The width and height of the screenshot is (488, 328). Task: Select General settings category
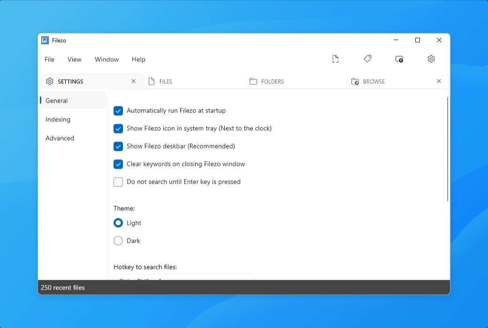pos(73,100)
